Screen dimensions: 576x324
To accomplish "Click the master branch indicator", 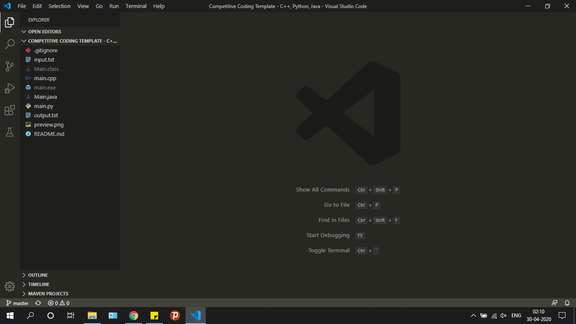I will [18, 303].
